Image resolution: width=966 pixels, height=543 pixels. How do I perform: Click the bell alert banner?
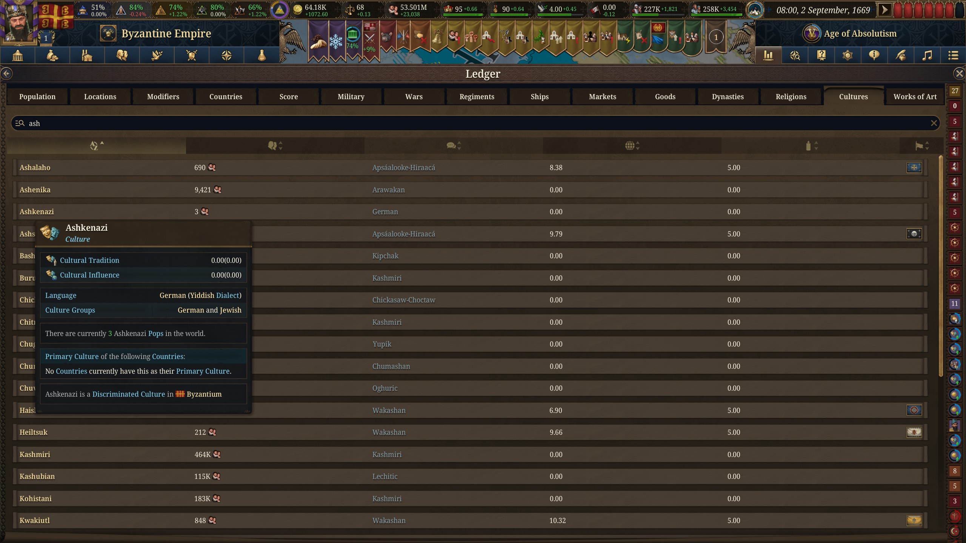(438, 37)
